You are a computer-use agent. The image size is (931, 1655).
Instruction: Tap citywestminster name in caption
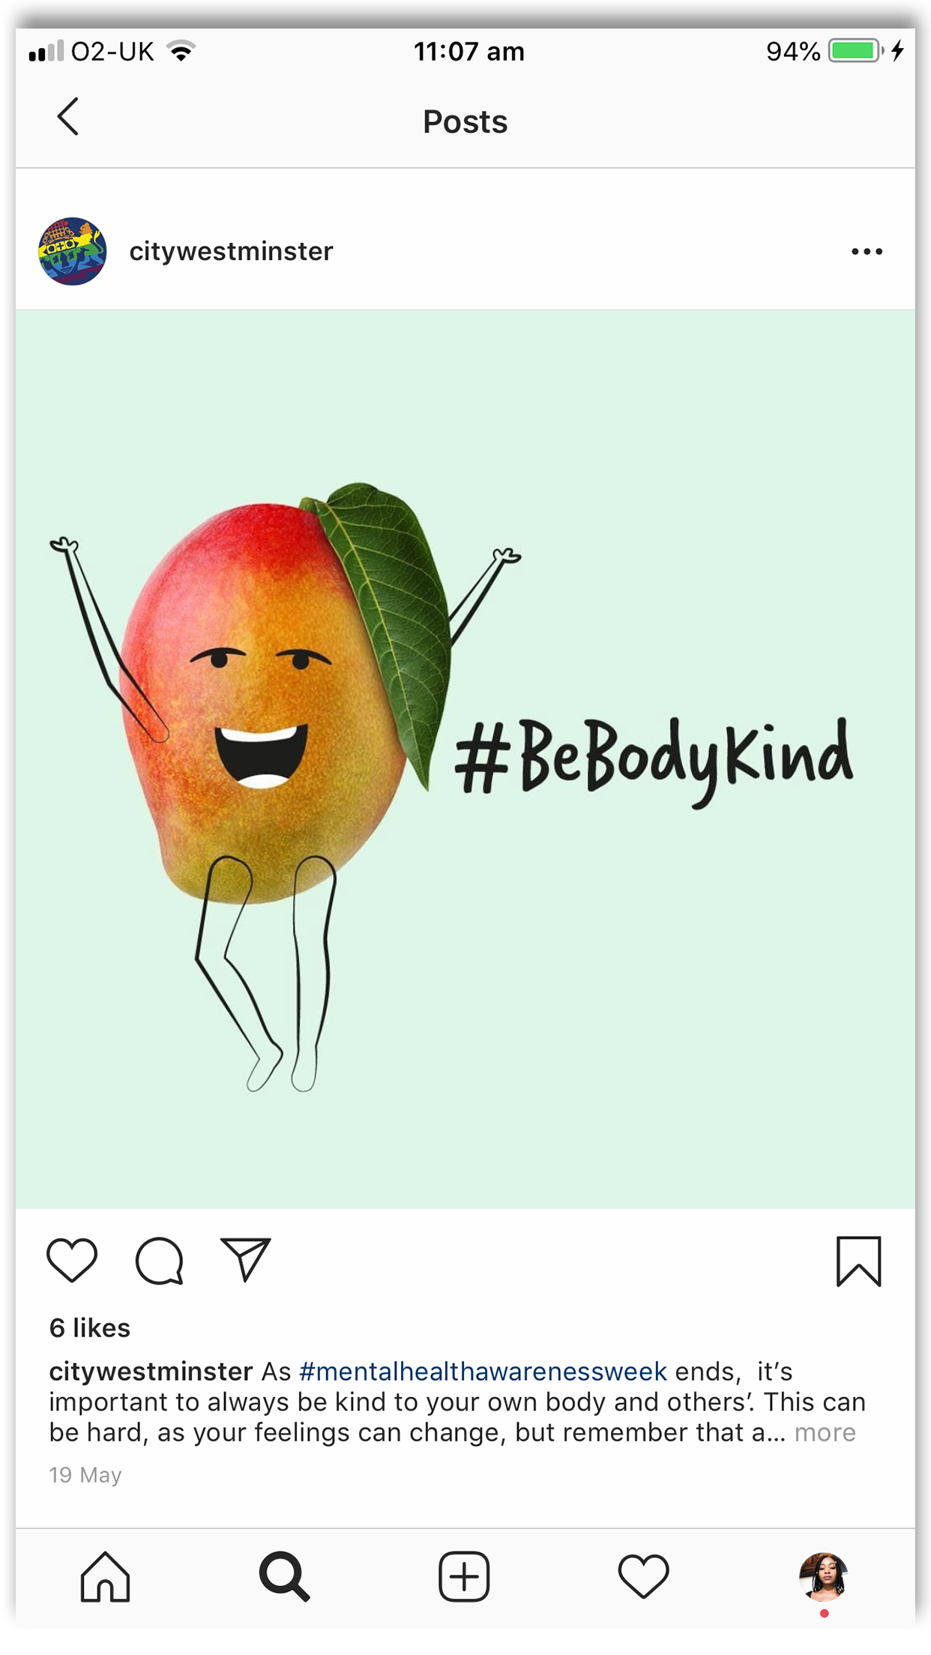151,1371
